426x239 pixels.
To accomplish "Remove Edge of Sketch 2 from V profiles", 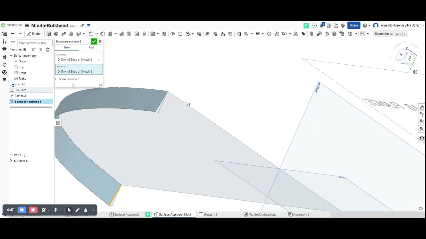I will pos(99,72).
